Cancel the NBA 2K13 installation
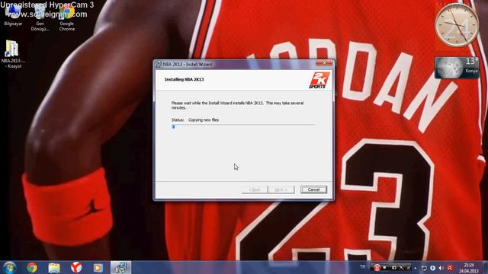 (313, 190)
